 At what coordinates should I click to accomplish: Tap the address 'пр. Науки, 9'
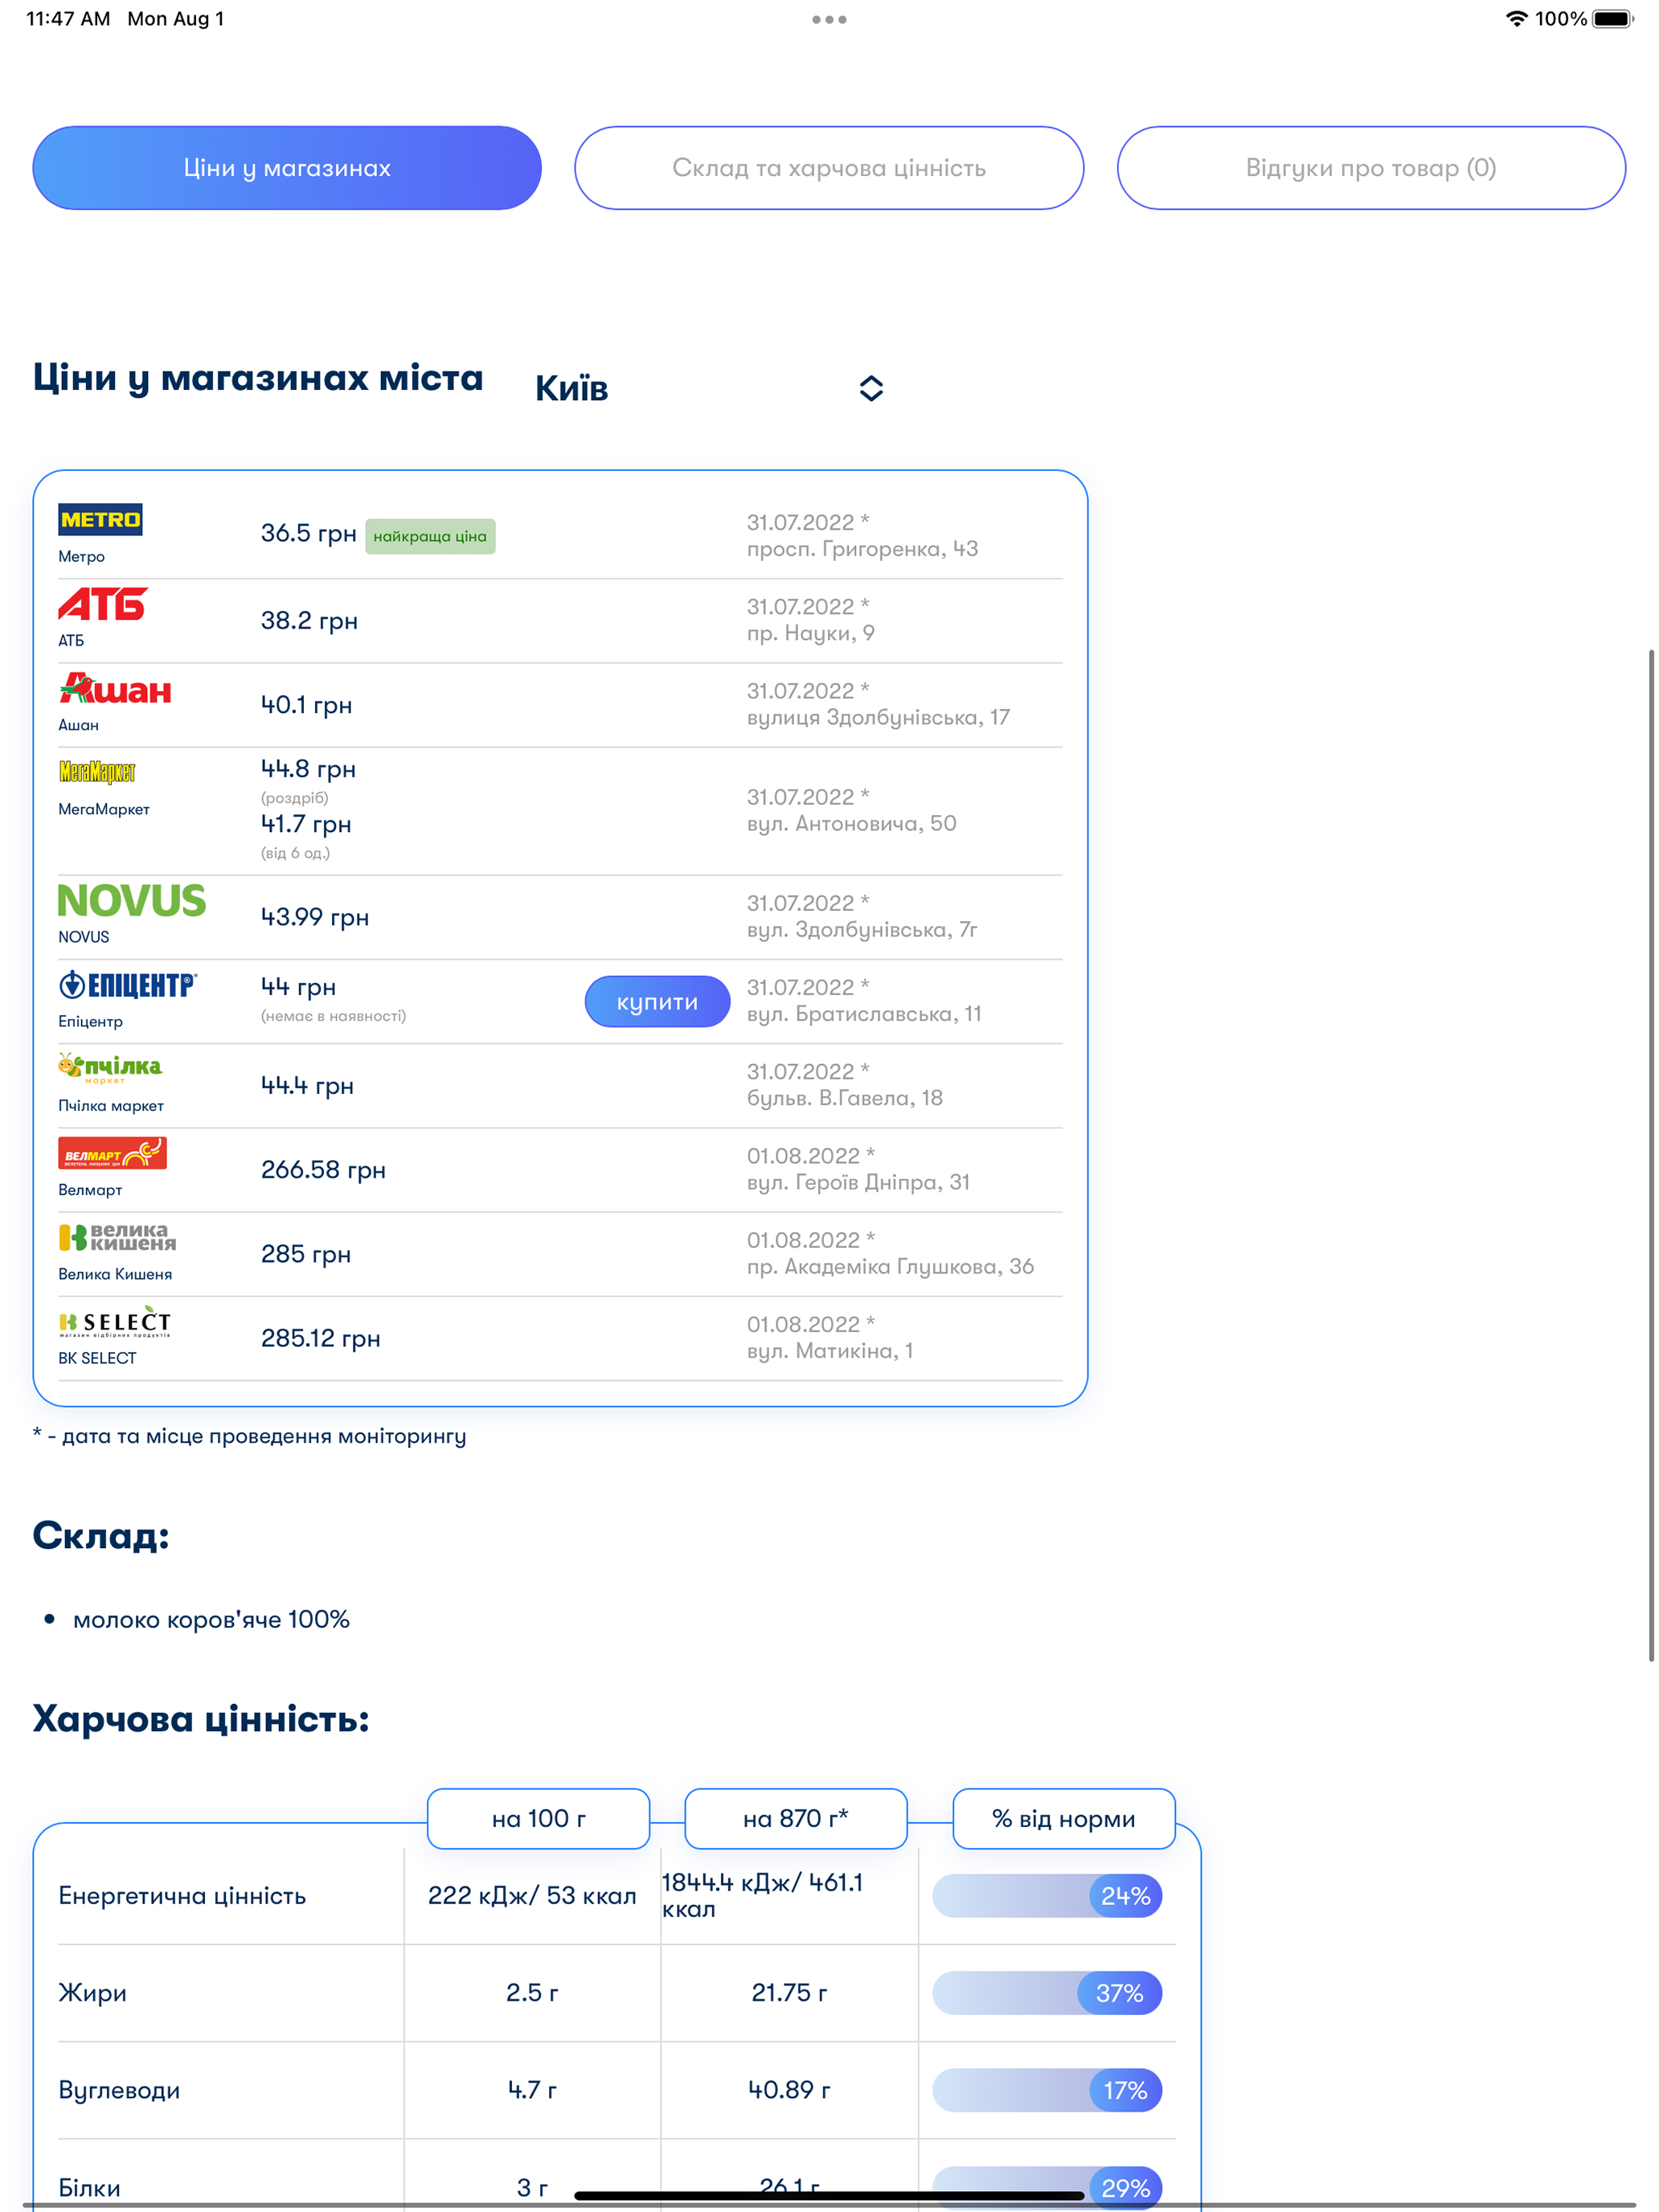[x=811, y=633]
